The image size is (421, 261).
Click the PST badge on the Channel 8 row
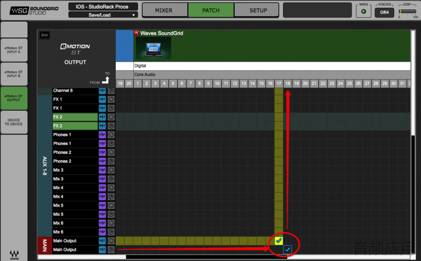102,91
